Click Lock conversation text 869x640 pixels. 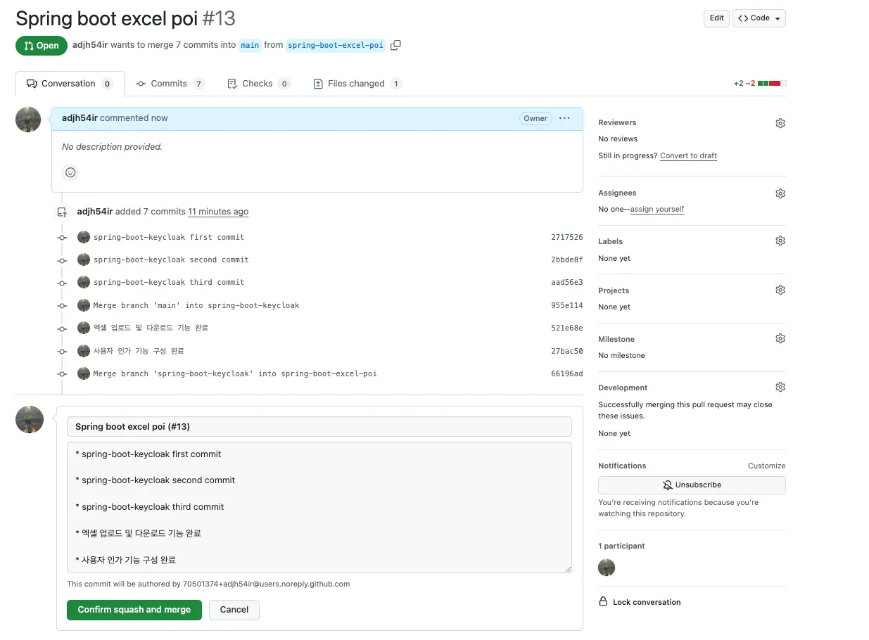(647, 602)
